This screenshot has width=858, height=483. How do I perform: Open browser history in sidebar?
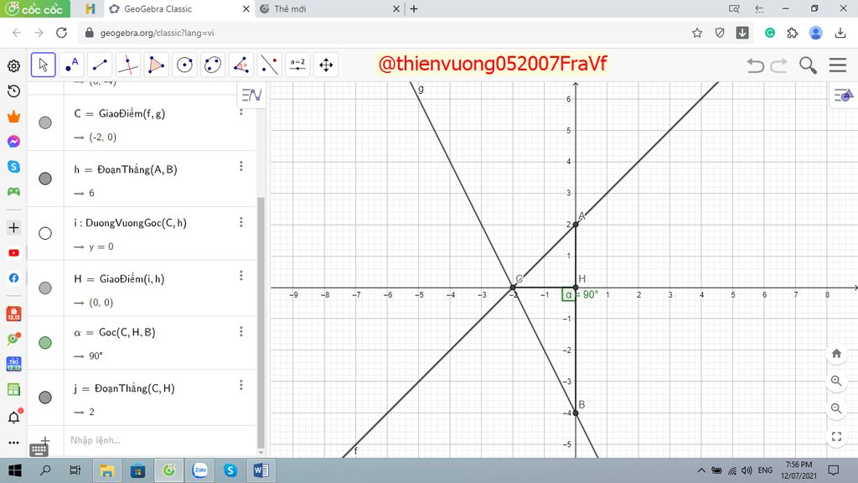click(13, 91)
